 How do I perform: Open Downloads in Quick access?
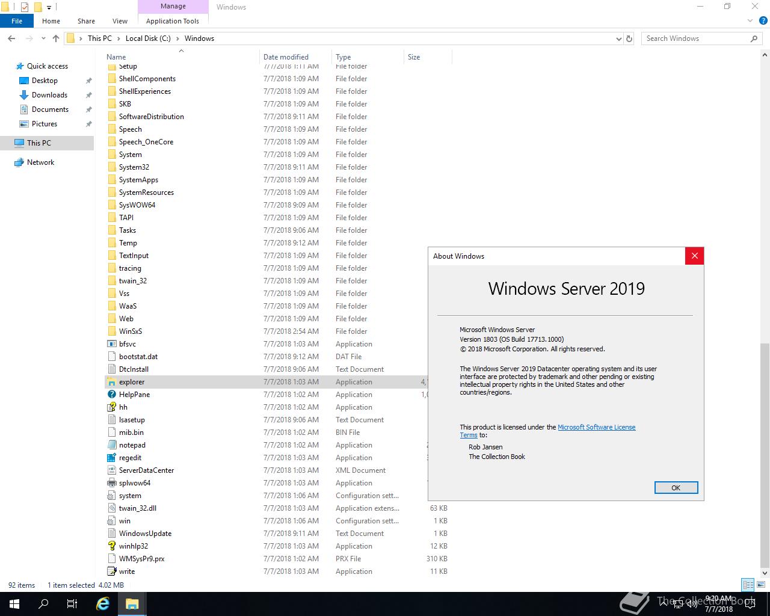[x=49, y=95]
